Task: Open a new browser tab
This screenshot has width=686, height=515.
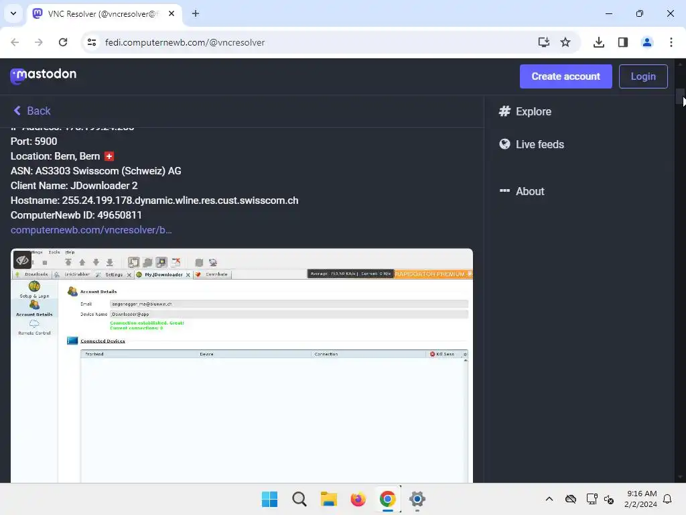Action: point(196,13)
